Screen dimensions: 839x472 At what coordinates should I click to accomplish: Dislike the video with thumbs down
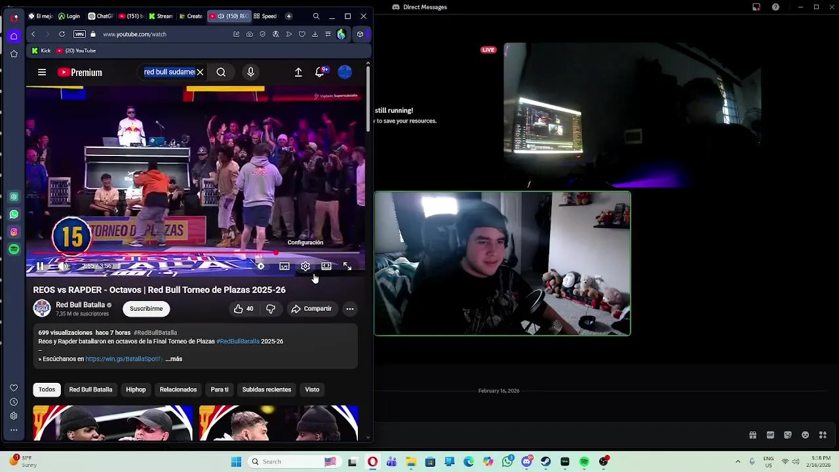click(271, 309)
